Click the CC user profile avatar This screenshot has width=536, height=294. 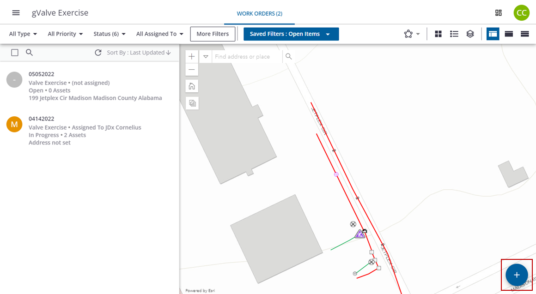coord(521,13)
